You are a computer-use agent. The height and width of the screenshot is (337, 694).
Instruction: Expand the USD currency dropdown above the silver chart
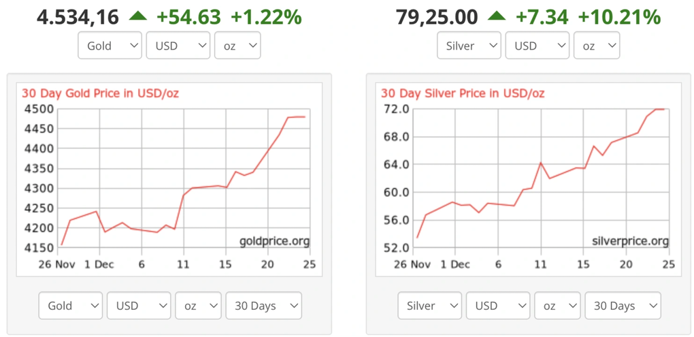click(x=537, y=46)
